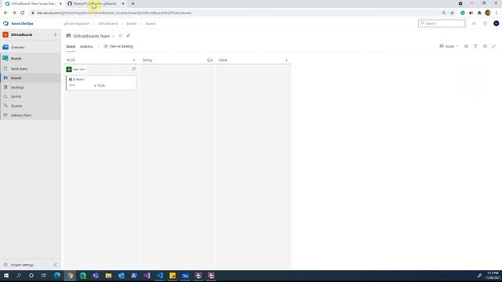Open the GithubBoards project header
Screen dimensions: 502x282
pos(22,34)
